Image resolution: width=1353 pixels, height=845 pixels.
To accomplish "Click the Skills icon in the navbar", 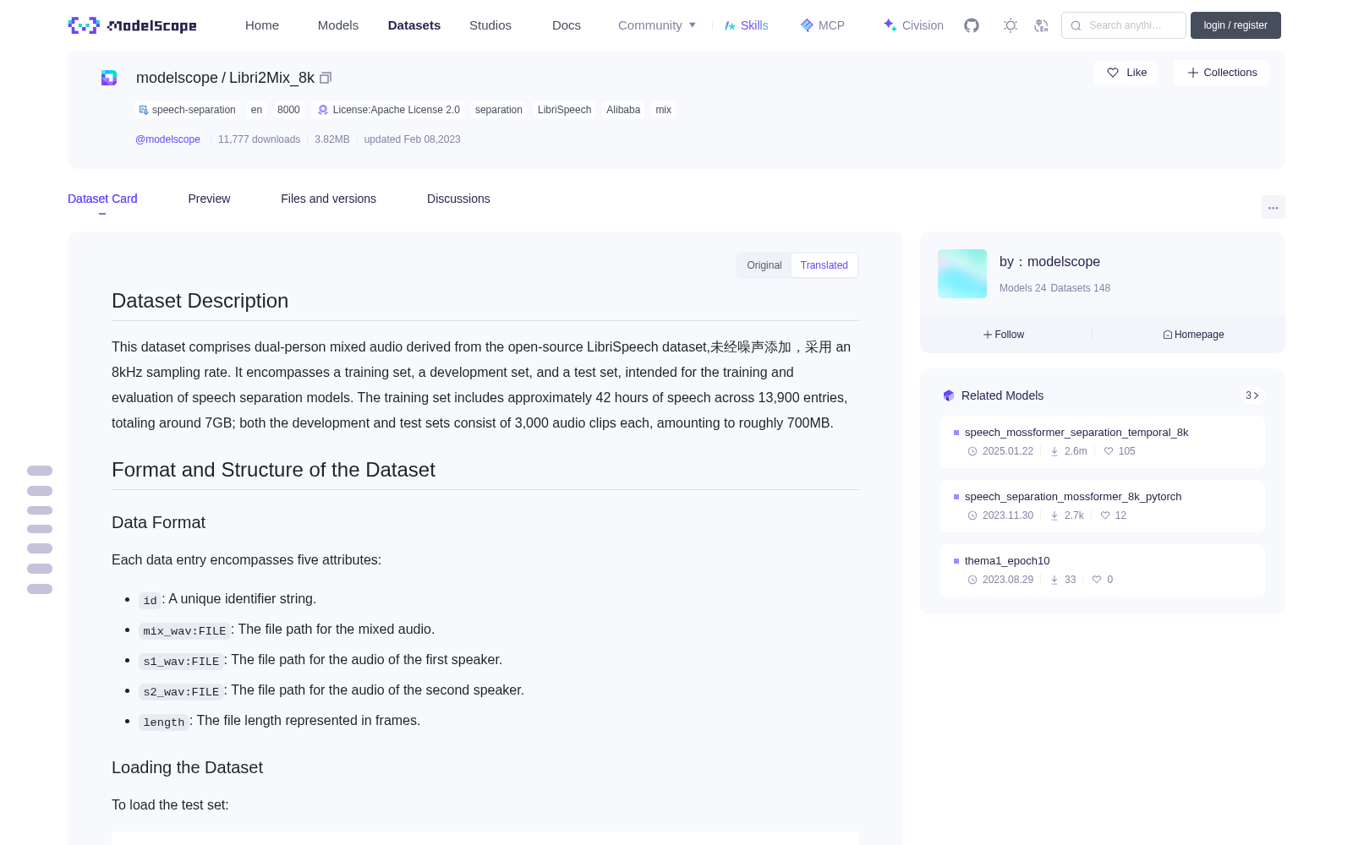I will [x=730, y=25].
